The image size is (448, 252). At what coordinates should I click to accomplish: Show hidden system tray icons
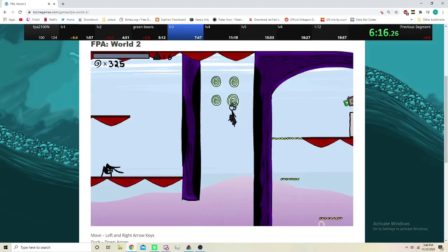407,247
